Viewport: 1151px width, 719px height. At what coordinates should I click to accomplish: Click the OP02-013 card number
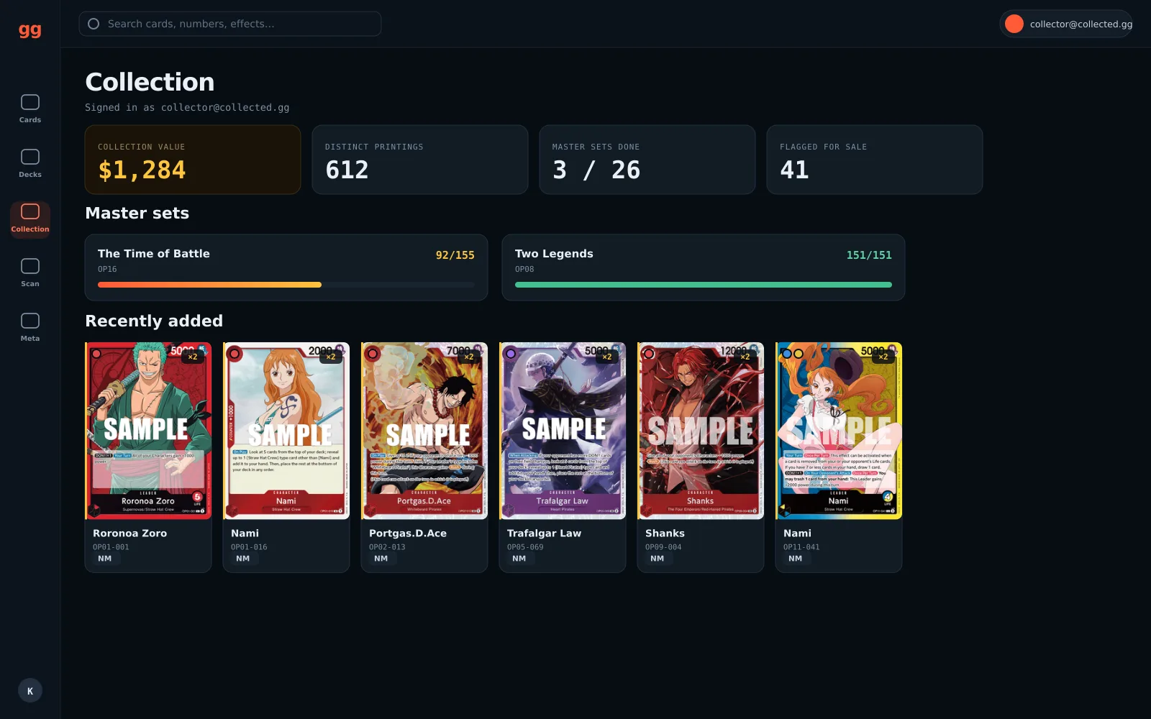pyautogui.click(x=388, y=547)
